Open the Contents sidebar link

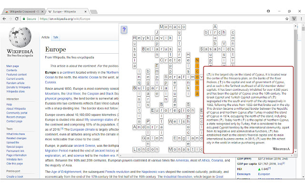pyautogui.click(x=11, y=70)
